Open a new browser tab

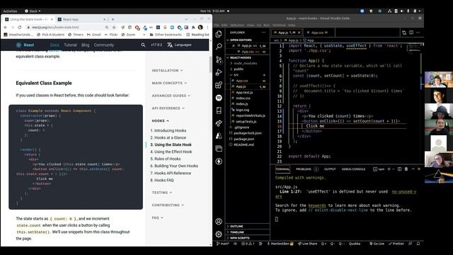[x=113, y=19]
